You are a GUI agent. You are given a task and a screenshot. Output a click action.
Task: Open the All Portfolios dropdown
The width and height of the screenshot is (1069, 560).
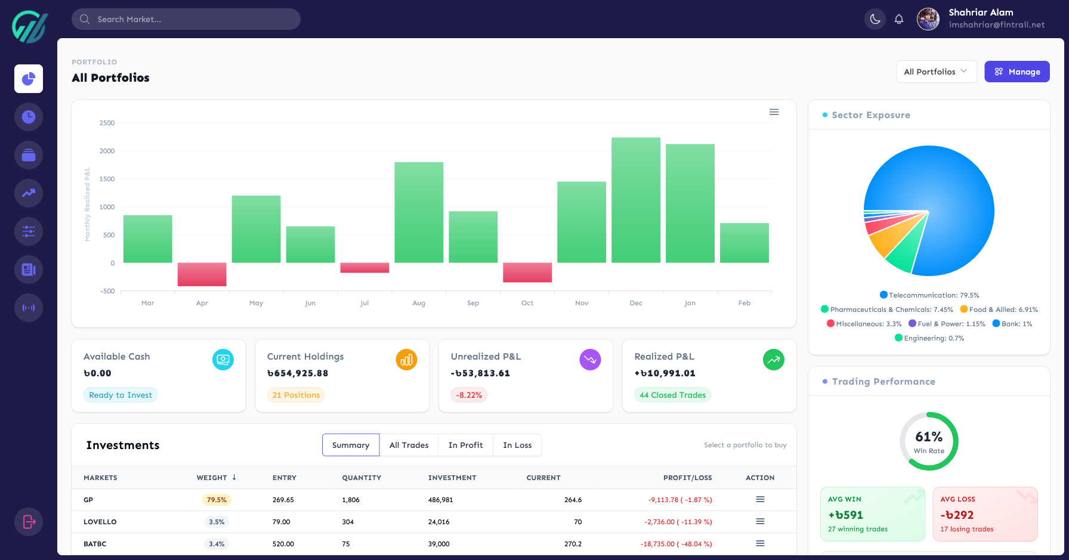click(936, 72)
